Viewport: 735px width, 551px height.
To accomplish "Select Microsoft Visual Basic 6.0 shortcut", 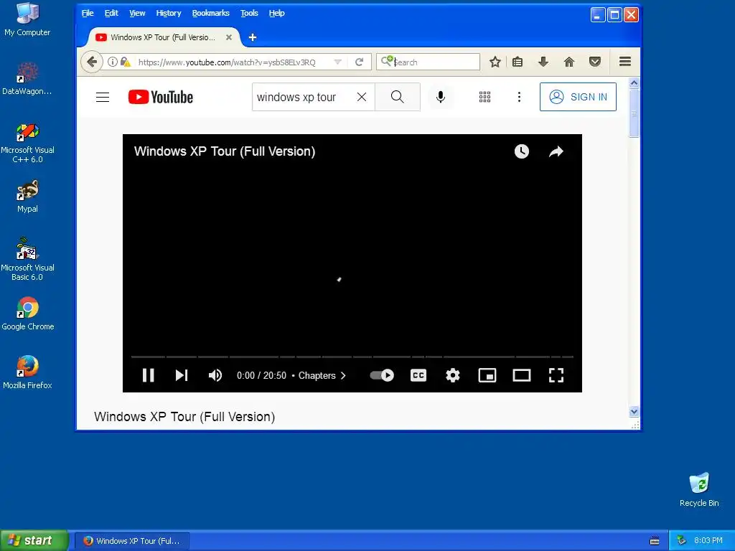I will (28, 259).
